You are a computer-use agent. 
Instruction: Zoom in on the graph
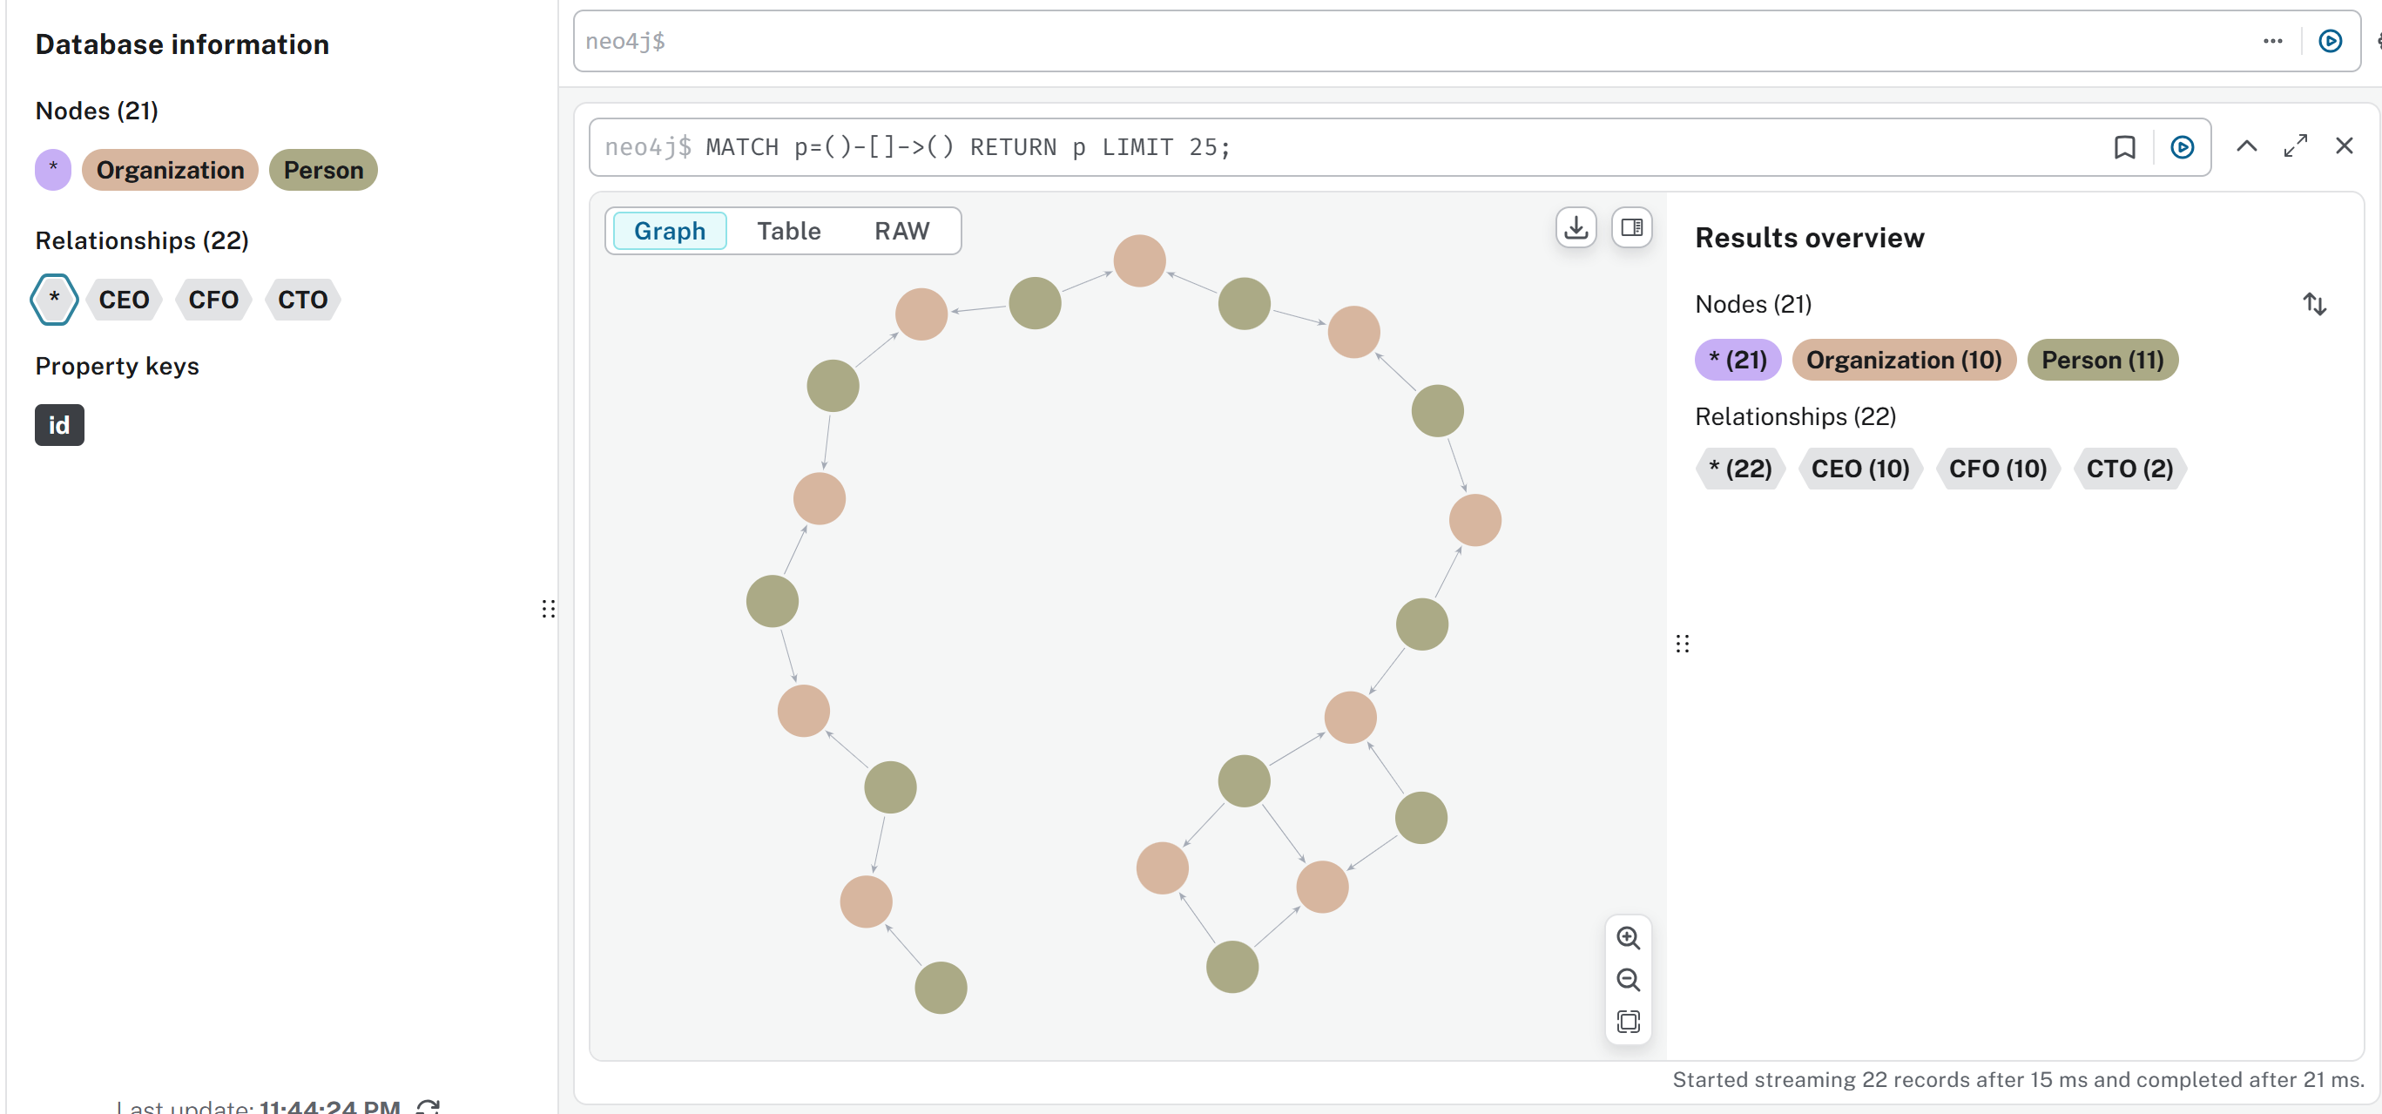pos(1628,937)
